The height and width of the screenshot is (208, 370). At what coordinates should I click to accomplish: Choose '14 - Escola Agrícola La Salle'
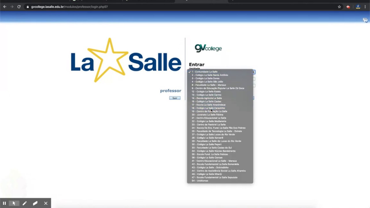(220, 98)
